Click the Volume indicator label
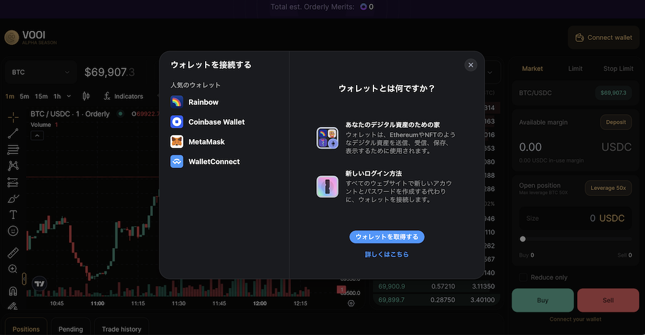Image resolution: width=645 pixels, height=335 pixels. coord(41,124)
